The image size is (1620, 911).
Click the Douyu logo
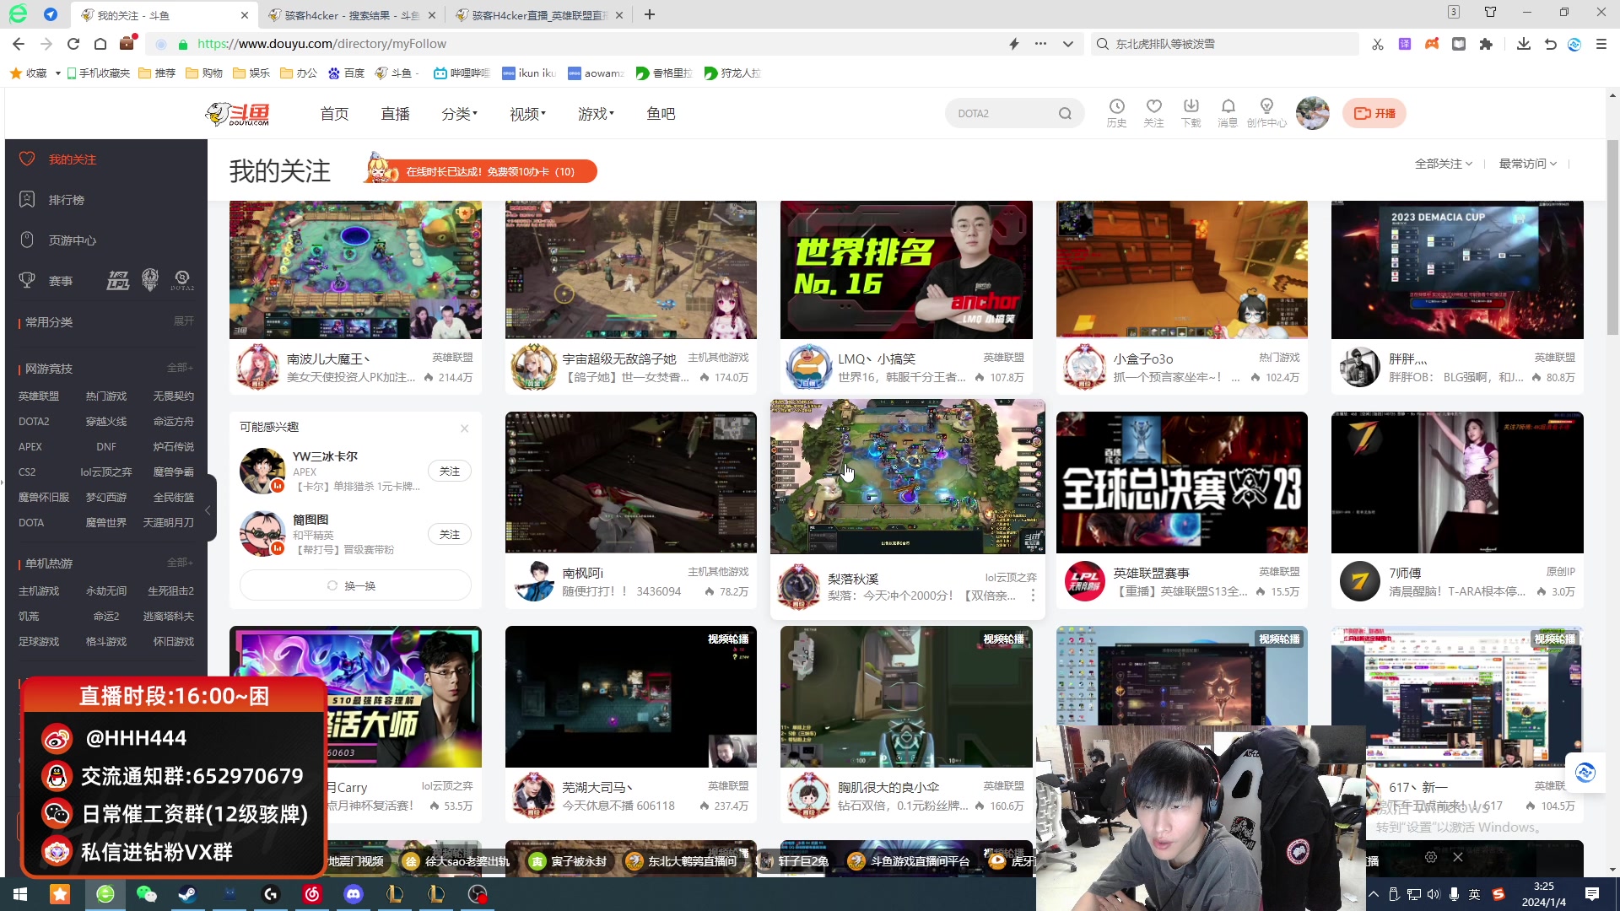pos(238,113)
